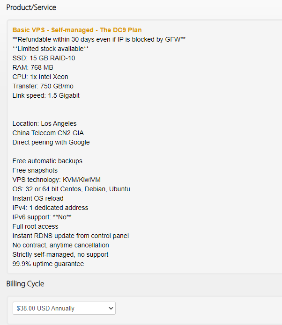282x325 pixels.
Task: Click the Direct peering with Google line
Action: (x=51, y=142)
